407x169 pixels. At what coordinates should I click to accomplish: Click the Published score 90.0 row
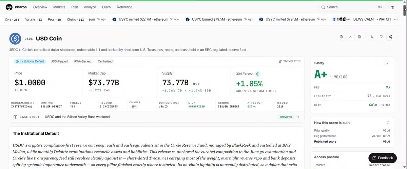pyautogui.click(x=352, y=142)
